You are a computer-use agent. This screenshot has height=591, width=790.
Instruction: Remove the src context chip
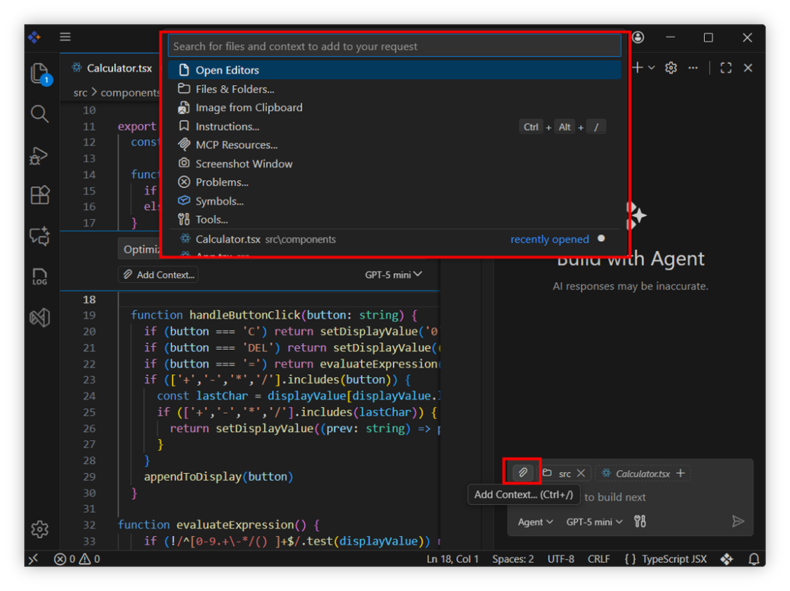coord(582,472)
